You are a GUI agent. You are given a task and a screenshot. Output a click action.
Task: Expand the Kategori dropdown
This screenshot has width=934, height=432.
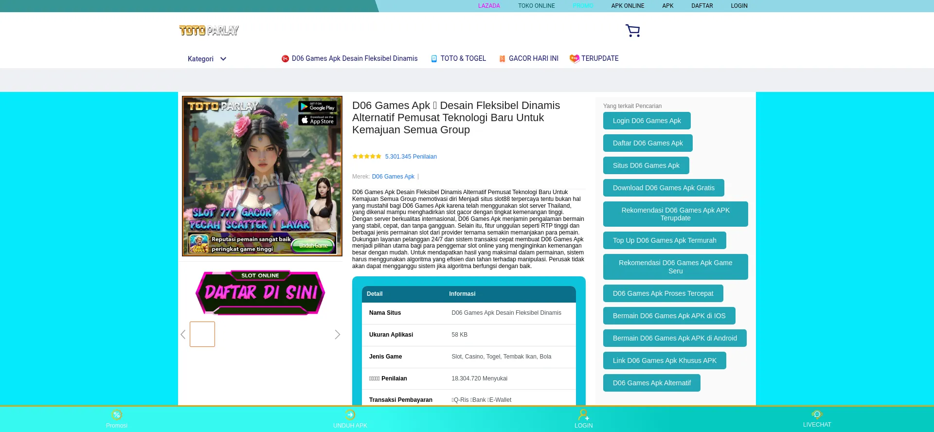pyautogui.click(x=207, y=59)
